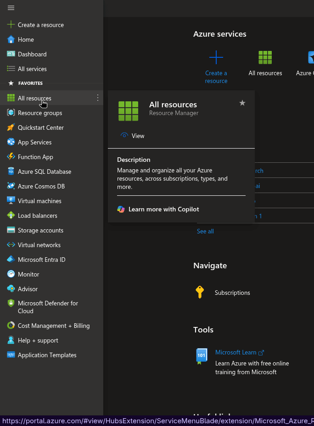314x426 pixels.
Task: Click the Storage accounts icon
Action: click(x=11, y=230)
